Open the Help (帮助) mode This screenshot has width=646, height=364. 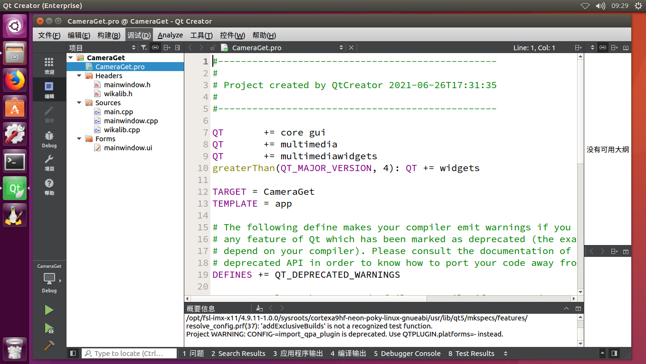pos(49,187)
